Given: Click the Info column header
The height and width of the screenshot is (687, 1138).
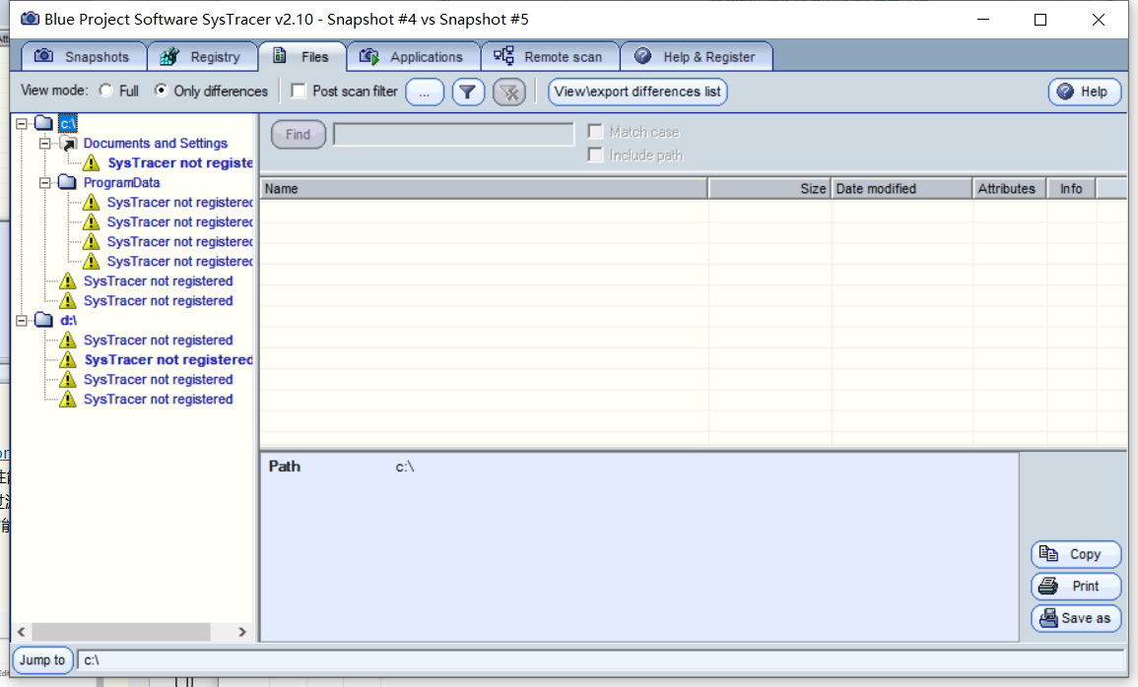Looking at the screenshot, I should [1071, 188].
